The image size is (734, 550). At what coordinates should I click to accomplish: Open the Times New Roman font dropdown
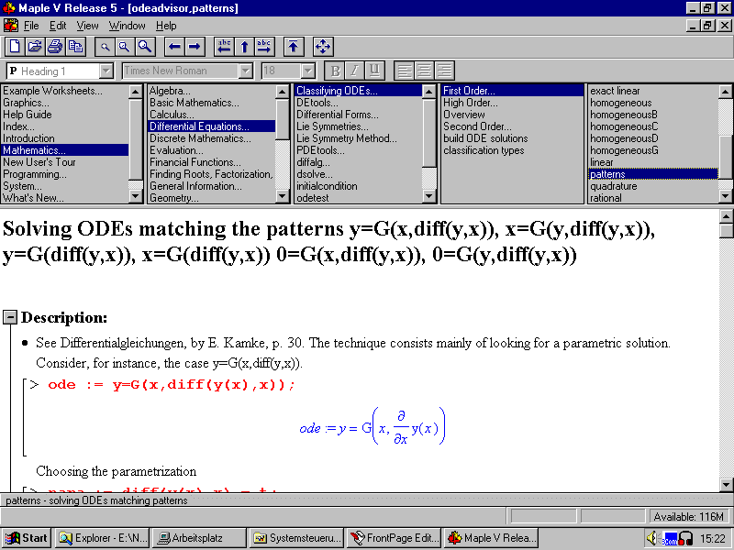click(246, 71)
